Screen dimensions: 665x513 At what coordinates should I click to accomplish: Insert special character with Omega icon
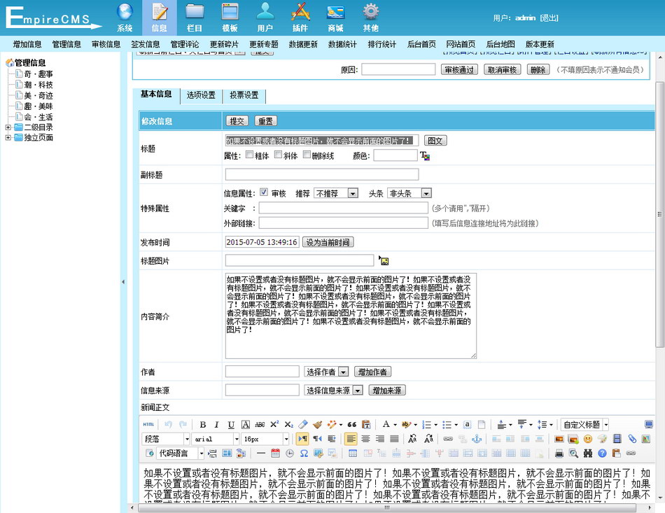(304, 454)
